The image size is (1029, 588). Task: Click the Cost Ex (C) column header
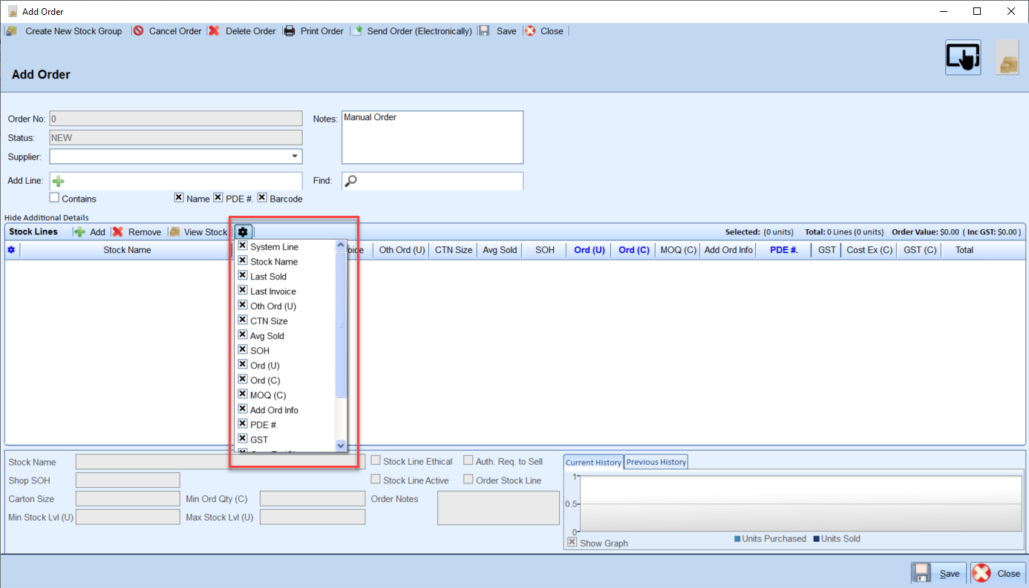(x=869, y=250)
